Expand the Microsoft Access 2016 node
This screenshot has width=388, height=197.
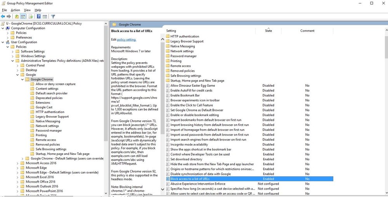17,163
